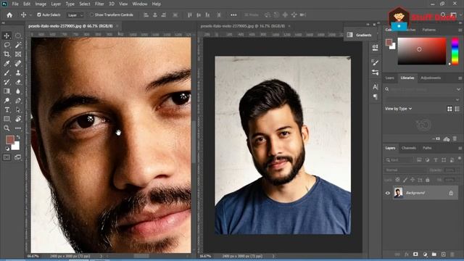Toggle Quick Mask mode in the toolbox
Image resolution: width=464 pixels, height=261 pixels.
(7, 157)
